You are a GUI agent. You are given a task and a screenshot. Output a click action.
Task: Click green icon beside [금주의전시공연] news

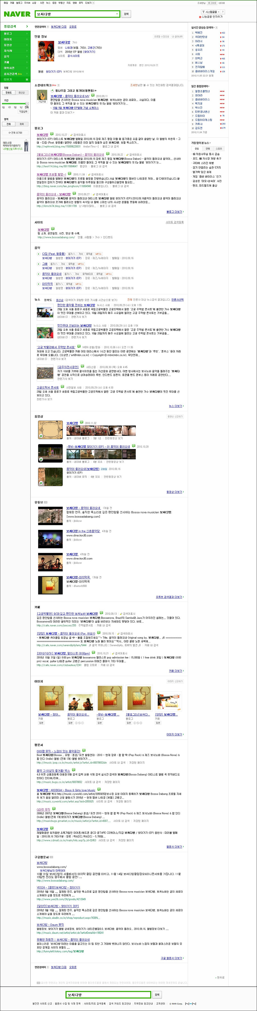83,367
